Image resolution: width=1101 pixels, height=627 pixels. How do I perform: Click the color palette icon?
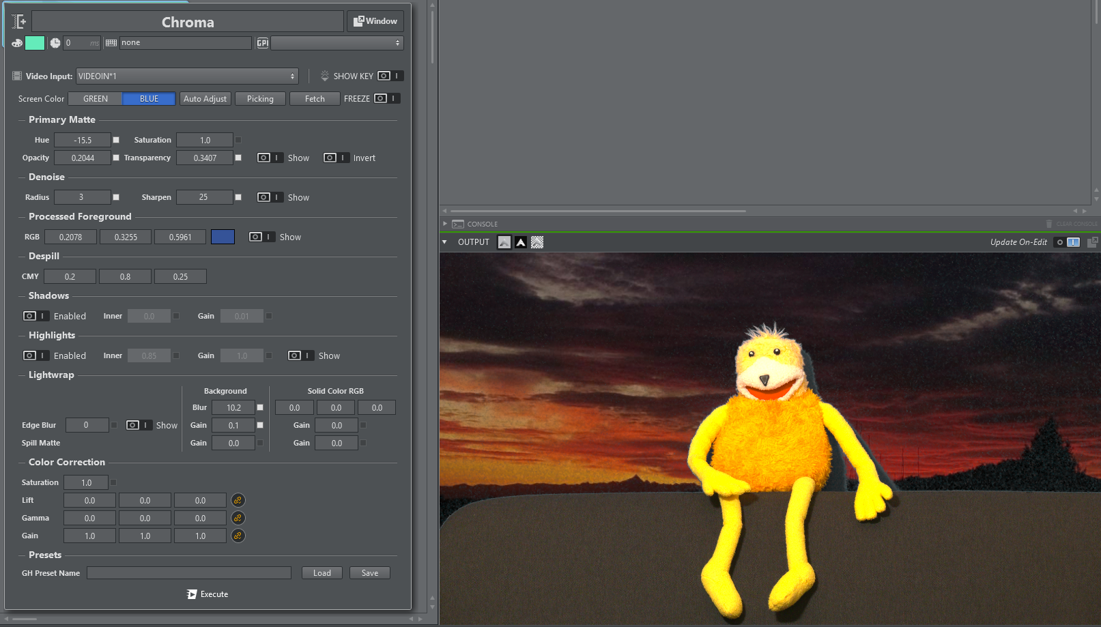[17, 43]
